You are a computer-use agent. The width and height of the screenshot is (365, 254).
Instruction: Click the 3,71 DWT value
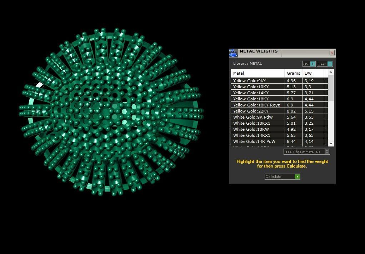309,93
